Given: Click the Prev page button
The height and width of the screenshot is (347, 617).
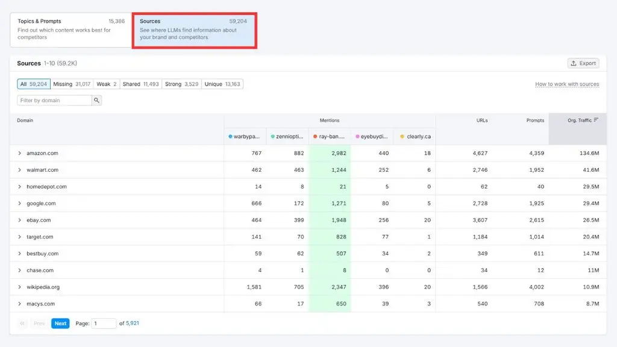Looking at the screenshot, I should coord(39,324).
